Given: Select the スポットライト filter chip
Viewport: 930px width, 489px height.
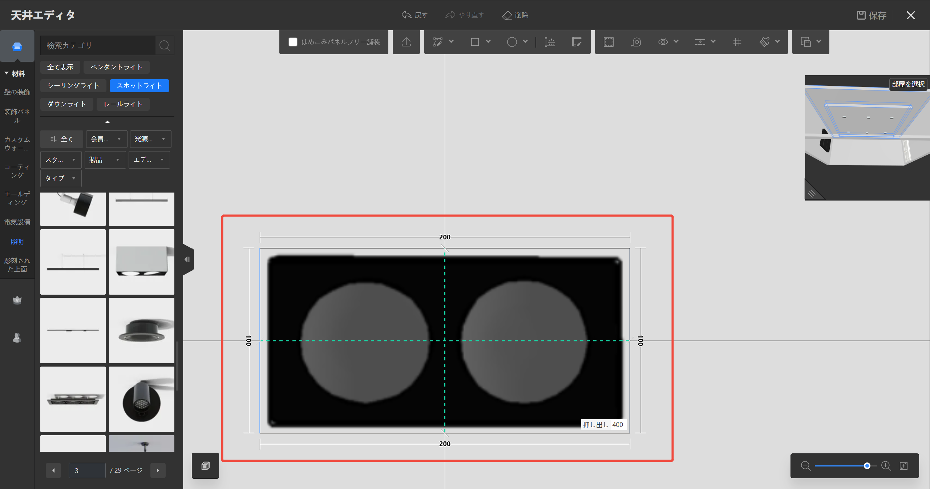Looking at the screenshot, I should pyautogui.click(x=139, y=86).
